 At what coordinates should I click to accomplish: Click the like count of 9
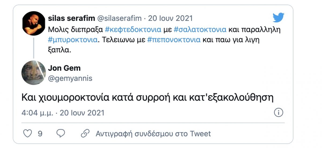coord(40,134)
